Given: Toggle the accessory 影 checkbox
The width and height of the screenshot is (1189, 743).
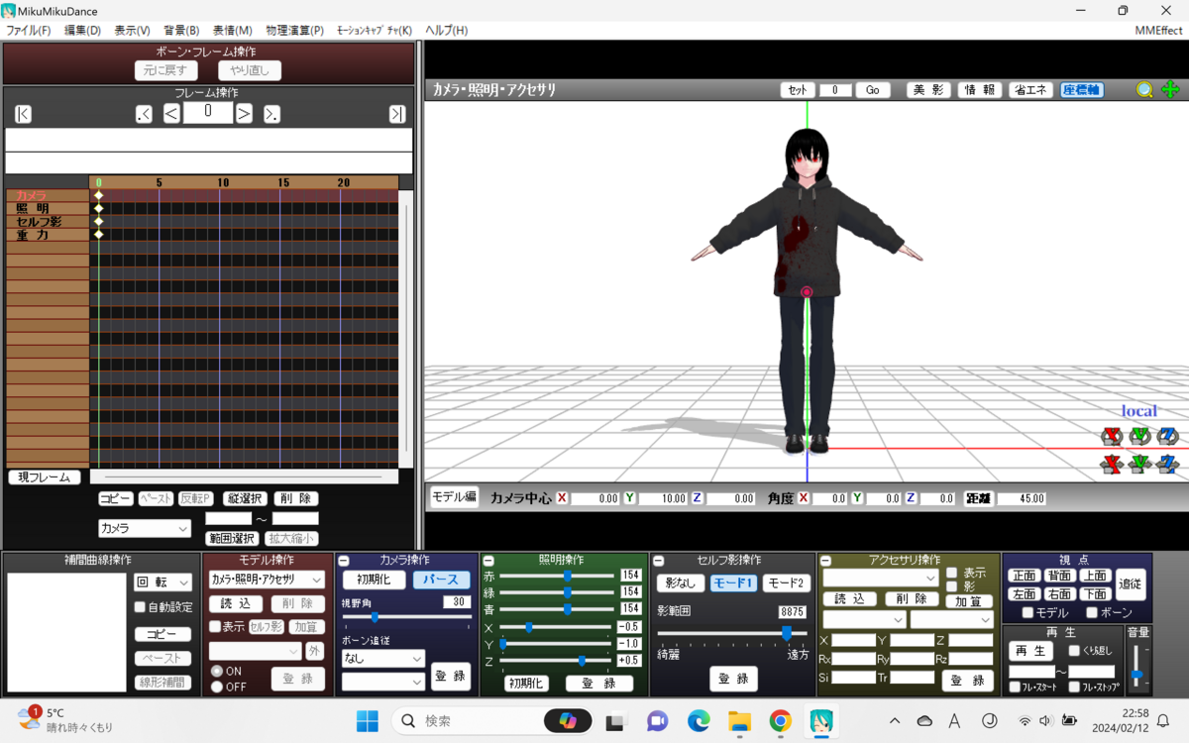Looking at the screenshot, I should (x=952, y=586).
